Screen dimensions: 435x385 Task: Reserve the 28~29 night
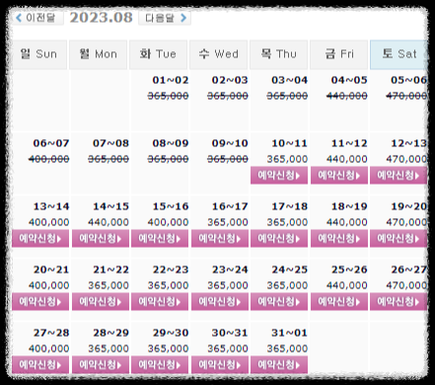tap(101, 364)
